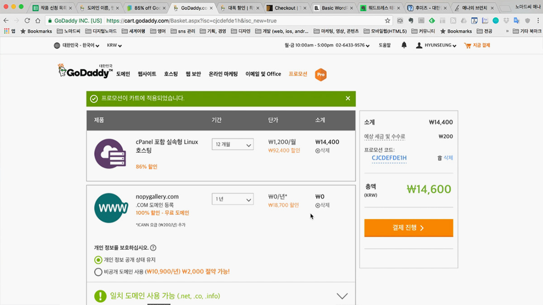Screen dimensions: 543x305
Task: Click the 지금 결제 link
Action: click(x=481, y=45)
